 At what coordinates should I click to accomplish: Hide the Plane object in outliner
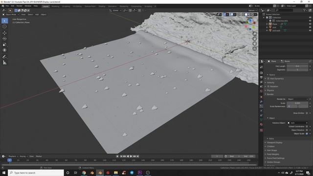coord(310,24)
